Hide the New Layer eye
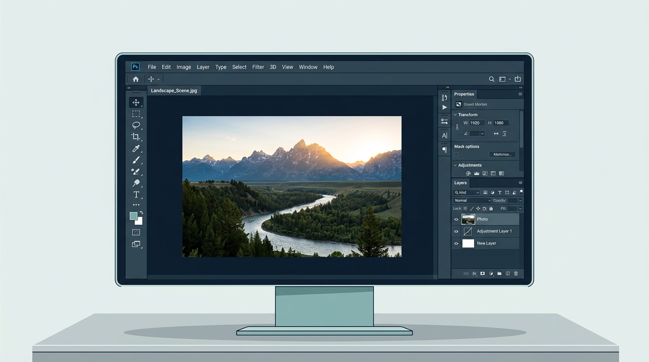The width and height of the screenshot is (649, 362). click(x=456, y=244)
